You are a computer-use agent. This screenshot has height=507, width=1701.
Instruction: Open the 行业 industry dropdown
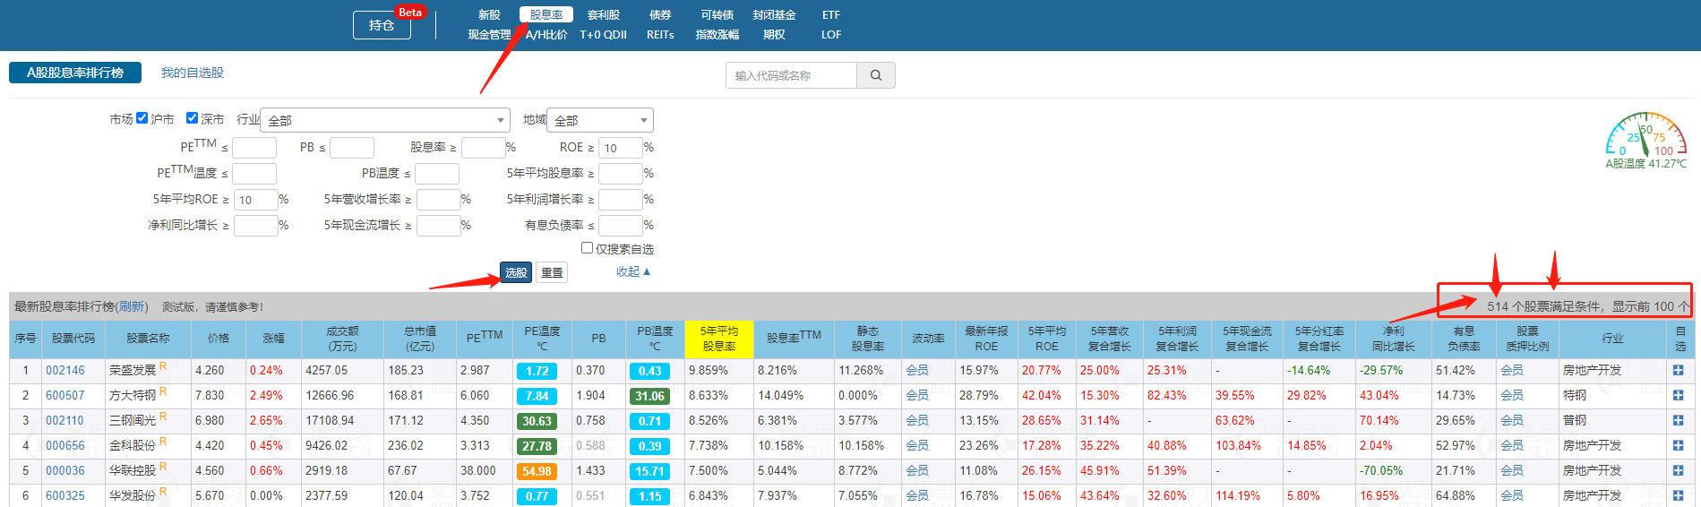384,120
